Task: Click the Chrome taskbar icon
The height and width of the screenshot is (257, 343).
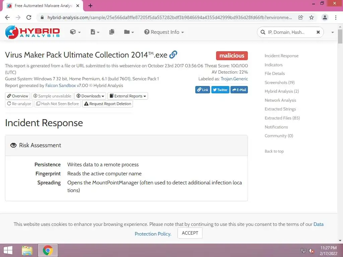Action: pyautogui.click(x=48, y=250)
